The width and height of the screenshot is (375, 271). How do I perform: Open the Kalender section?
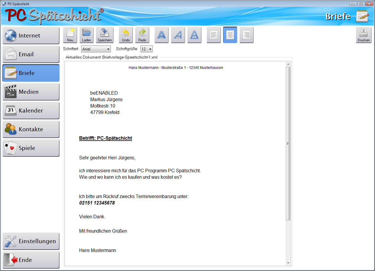pos(31,110)
